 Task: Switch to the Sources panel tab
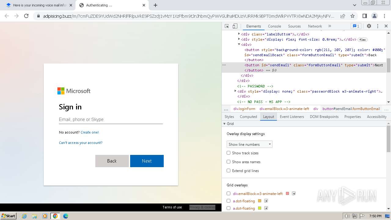294,26
